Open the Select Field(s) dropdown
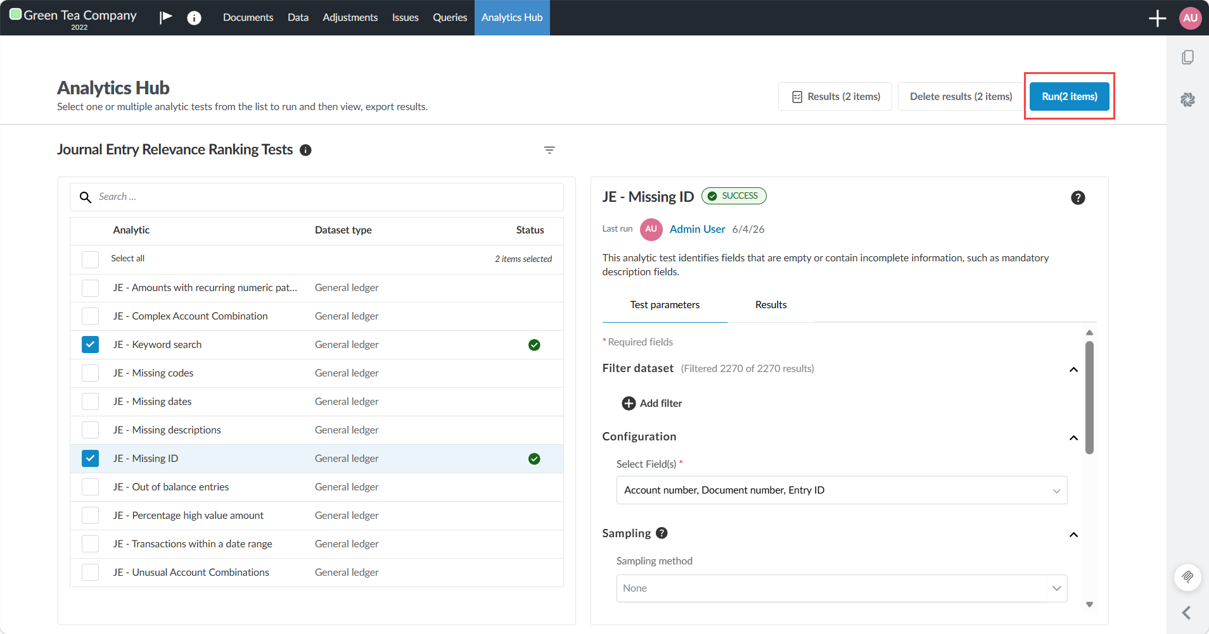1209x634 pixels. [841, 490]
